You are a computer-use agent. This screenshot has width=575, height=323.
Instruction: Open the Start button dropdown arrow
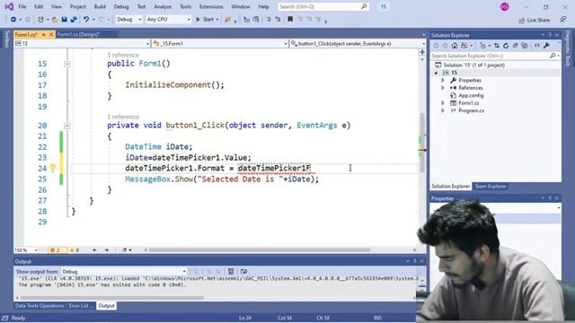pos(217,20)
